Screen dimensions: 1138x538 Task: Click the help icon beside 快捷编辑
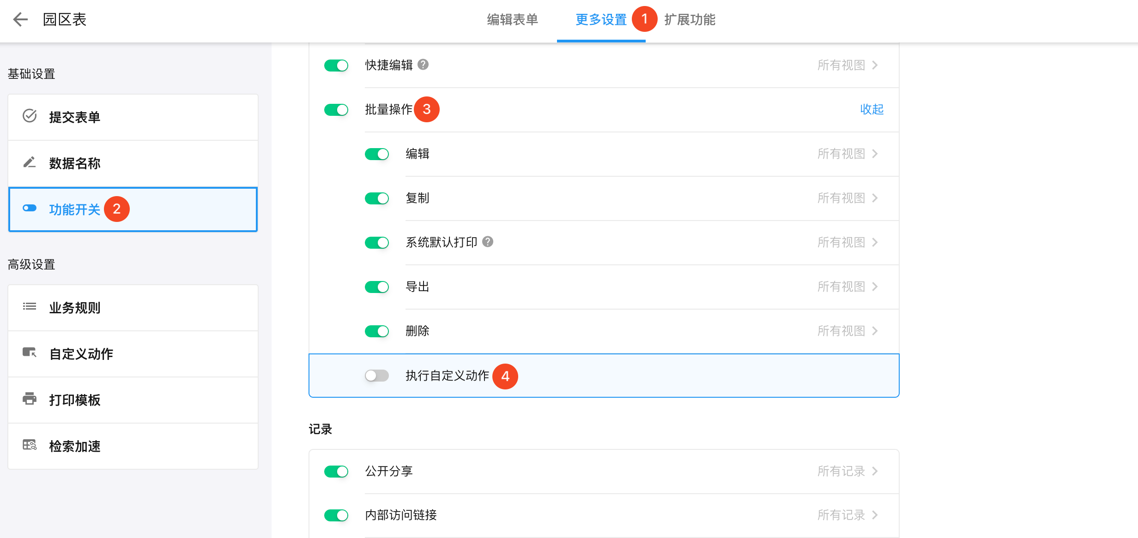tap(423, 65)
